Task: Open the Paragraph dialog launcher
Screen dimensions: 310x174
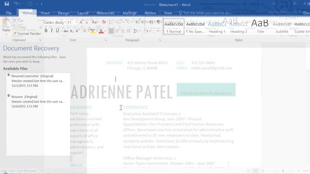Action: (160, 40)
